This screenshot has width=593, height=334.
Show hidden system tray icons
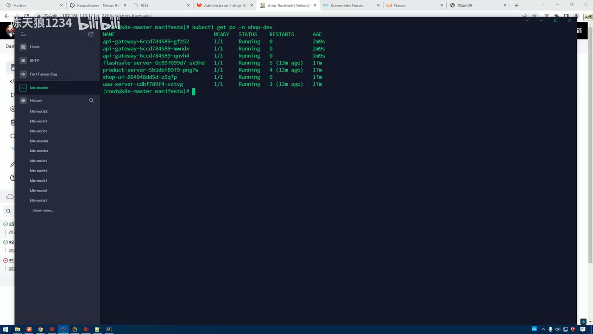pos(543,329)
